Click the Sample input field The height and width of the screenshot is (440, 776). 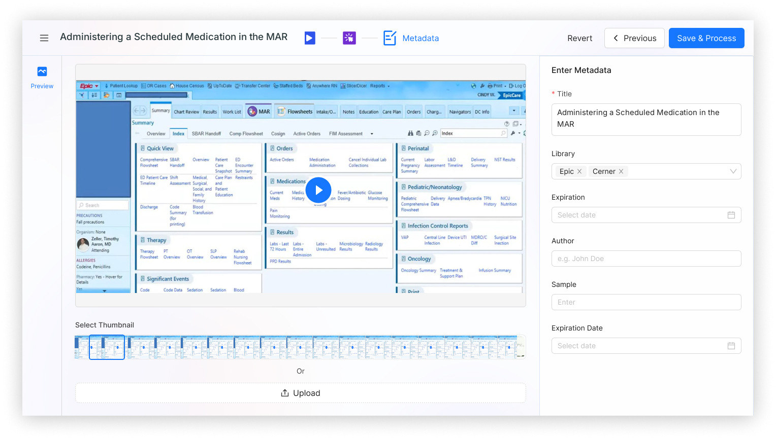coord(646,302)
